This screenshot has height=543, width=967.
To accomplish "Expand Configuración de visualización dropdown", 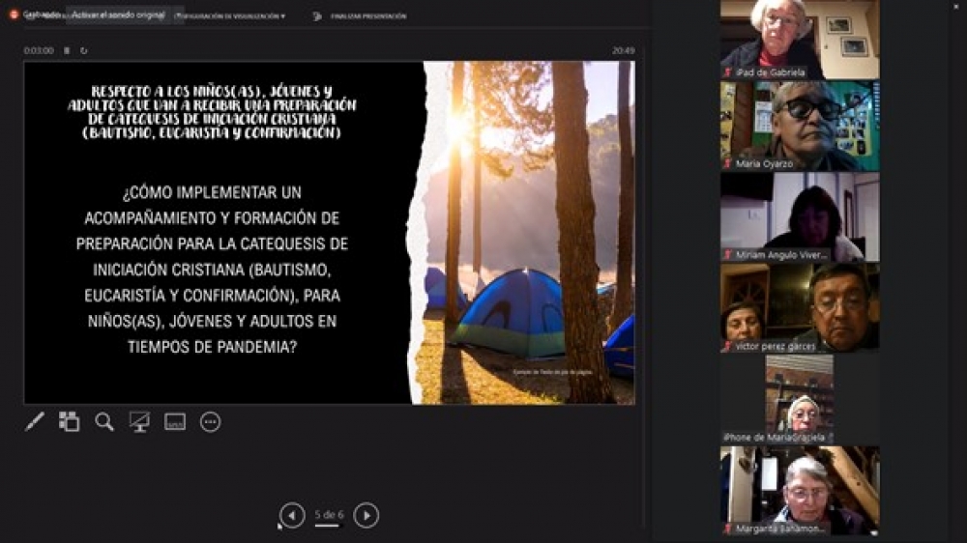I will [x=237, y=16].
